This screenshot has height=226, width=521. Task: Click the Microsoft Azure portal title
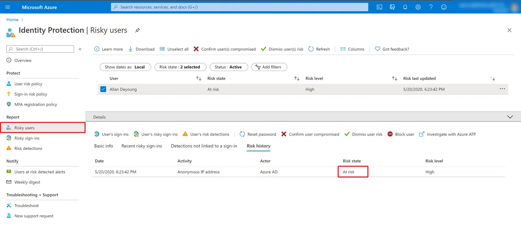click(x=39, y=7)
